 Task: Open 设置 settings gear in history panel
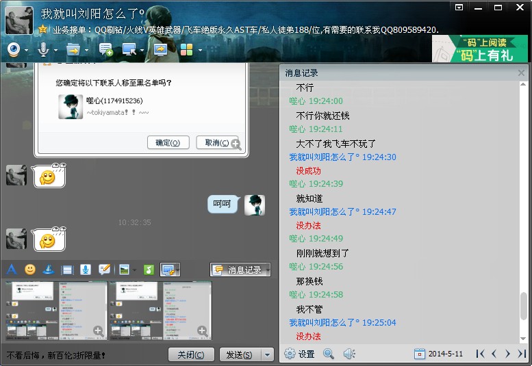299,354
